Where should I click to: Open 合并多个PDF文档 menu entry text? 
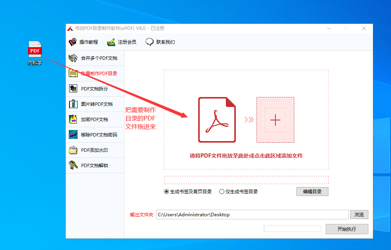[x=99, y=58]
